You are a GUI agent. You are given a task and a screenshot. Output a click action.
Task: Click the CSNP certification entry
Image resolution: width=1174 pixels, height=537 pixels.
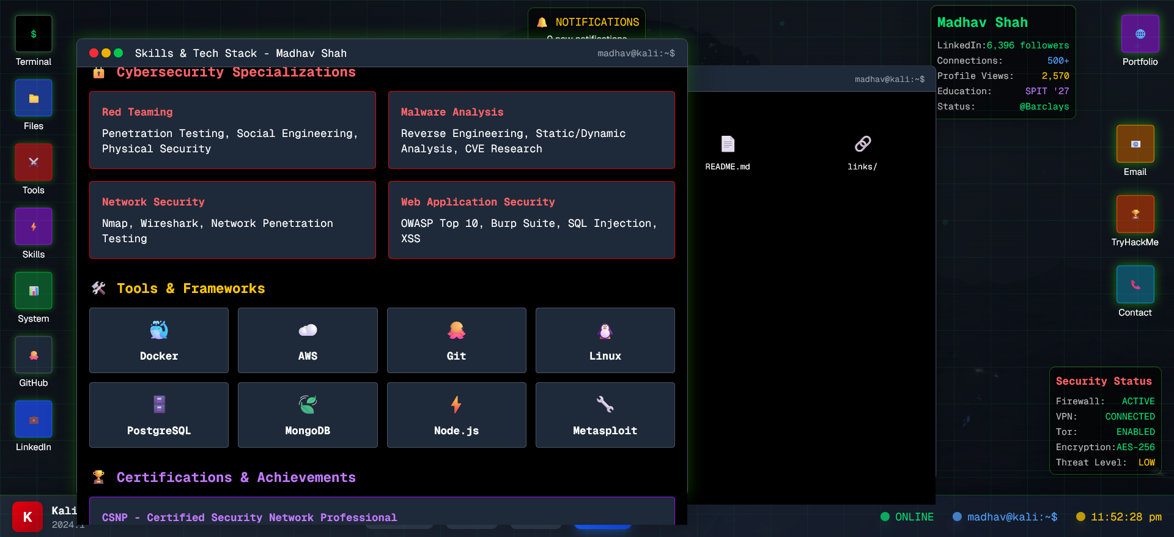pos(382,511)
